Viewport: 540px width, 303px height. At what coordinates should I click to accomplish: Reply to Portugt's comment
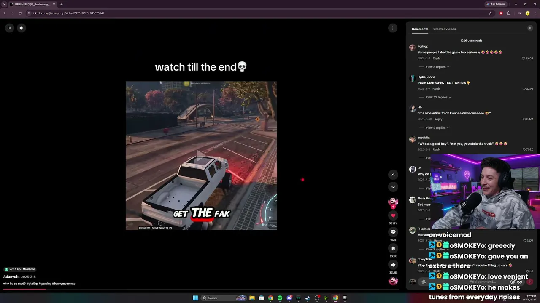click(x=437, y=58)
